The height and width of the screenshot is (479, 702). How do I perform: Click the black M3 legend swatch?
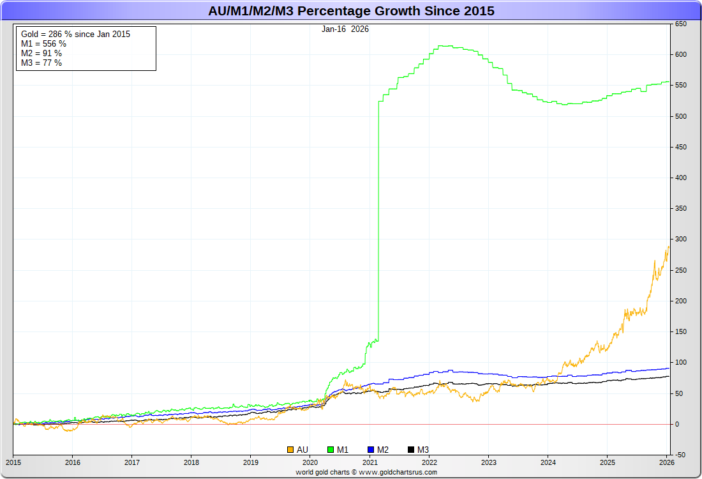411,450
